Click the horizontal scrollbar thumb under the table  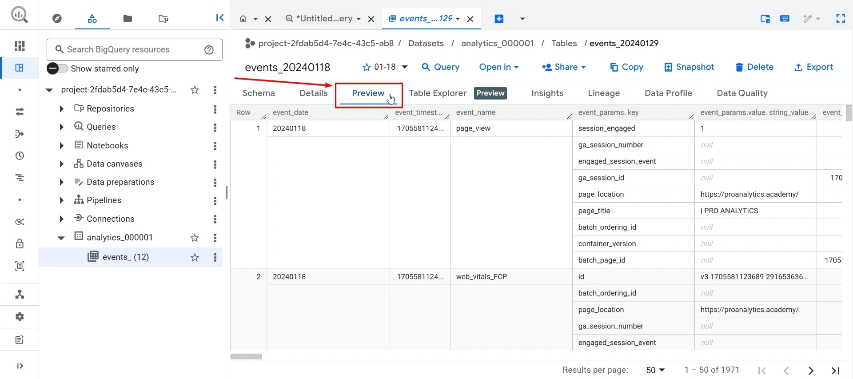click(x=246, y=356)
